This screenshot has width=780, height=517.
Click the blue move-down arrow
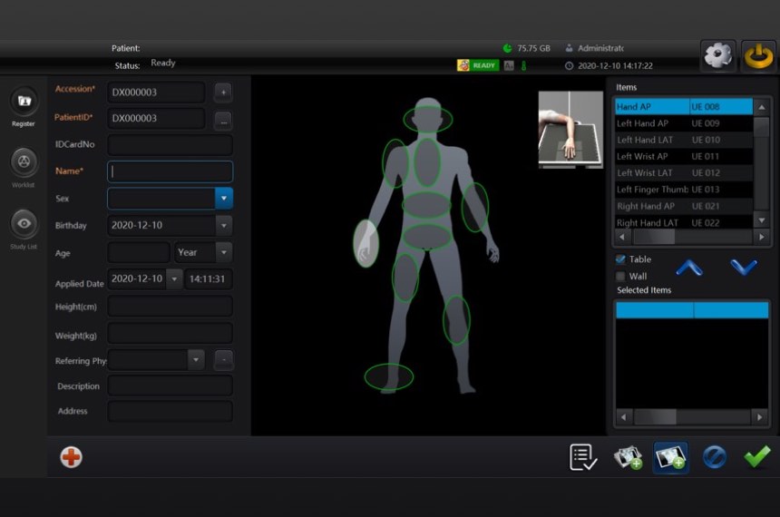click(743, 268)
